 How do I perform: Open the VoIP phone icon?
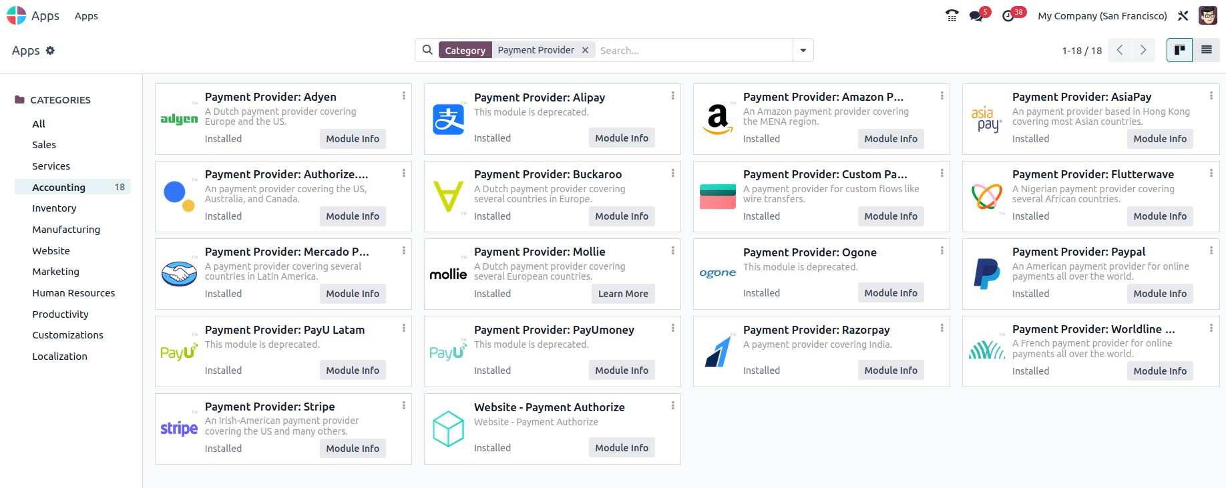coord(952,15)
